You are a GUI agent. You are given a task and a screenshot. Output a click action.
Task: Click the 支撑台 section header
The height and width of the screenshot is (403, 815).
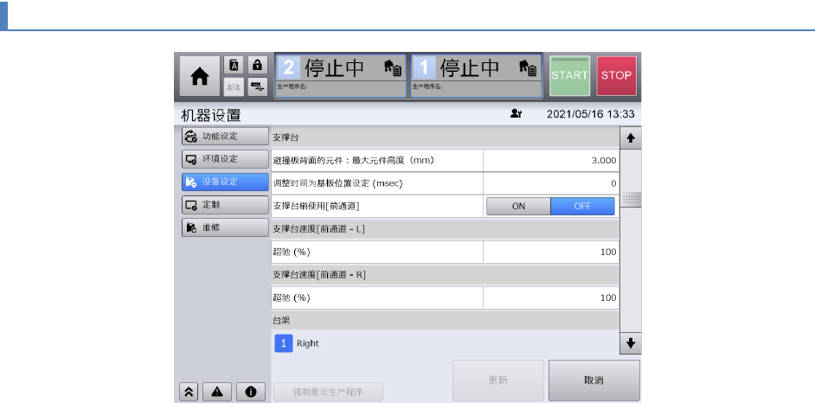click(x=445, y=138)
